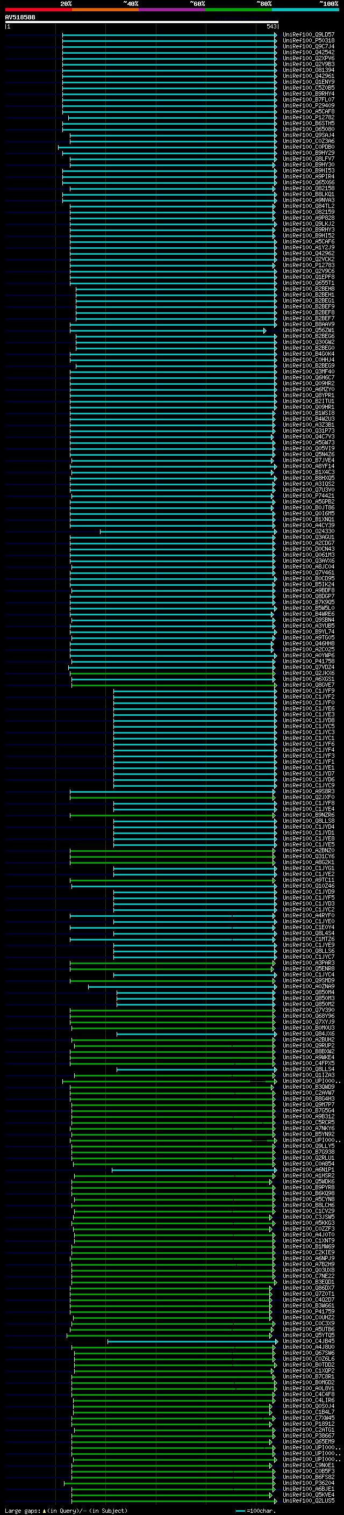This screenshot has width=344, height=1515.
Task: Select hit label UniRef100_O65080
Action: 308,129
